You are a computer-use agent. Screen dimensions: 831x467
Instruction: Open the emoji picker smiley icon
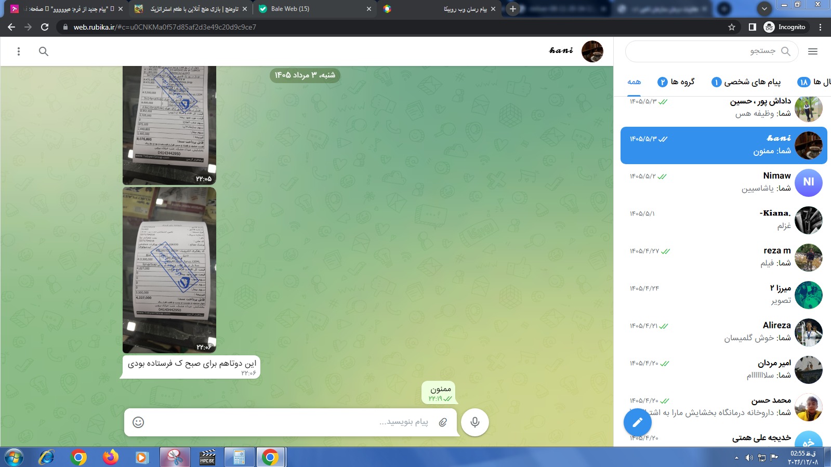click(138, 422)
